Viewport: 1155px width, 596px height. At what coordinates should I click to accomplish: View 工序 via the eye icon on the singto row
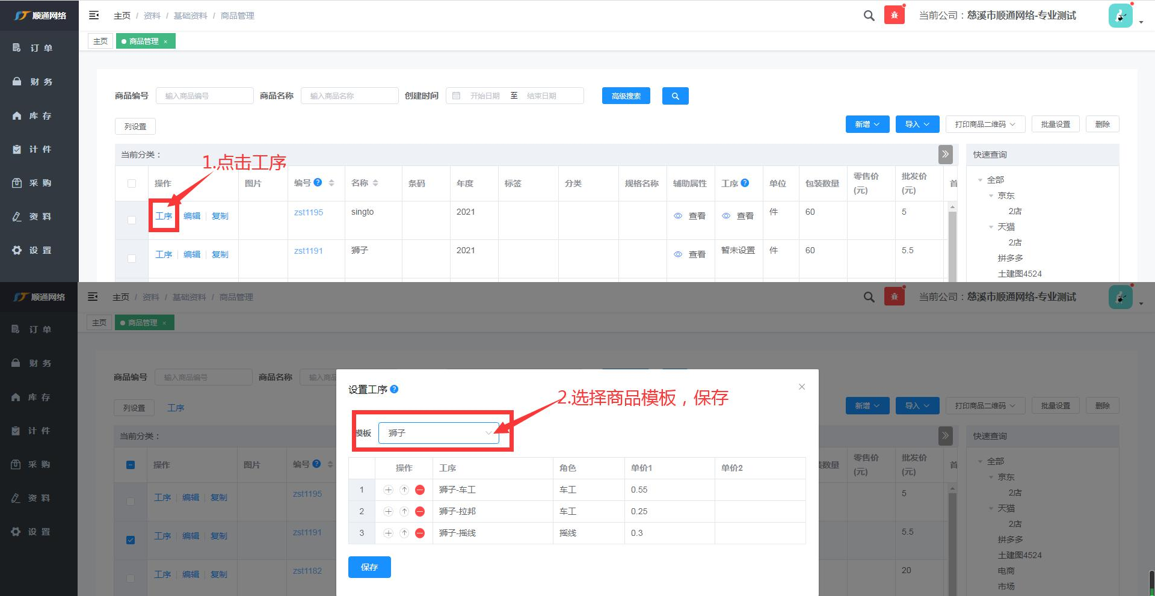tap(726, 216)
